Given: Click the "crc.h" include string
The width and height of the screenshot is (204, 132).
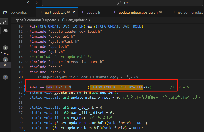Looking at the screenshot, I should point(55,67).
